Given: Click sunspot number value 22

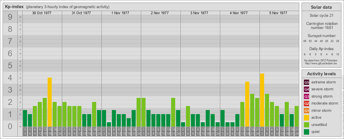Looking at the screenshot, I should pyautogui.click(x=332, y=41).
